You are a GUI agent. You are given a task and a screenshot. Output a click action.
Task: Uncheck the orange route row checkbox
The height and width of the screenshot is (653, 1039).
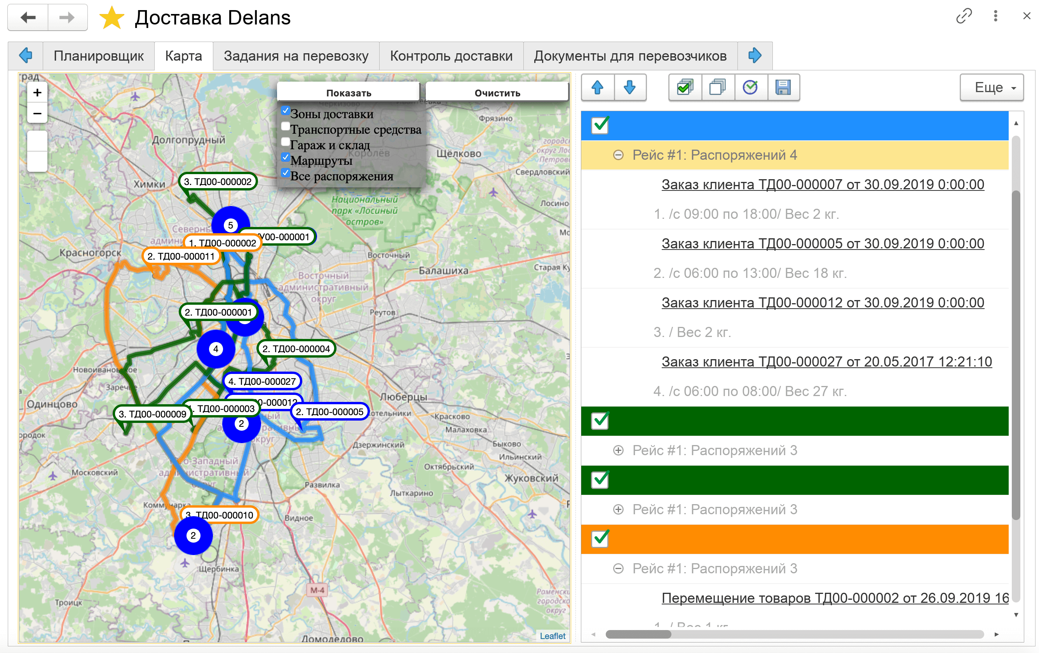pos(600,539)
